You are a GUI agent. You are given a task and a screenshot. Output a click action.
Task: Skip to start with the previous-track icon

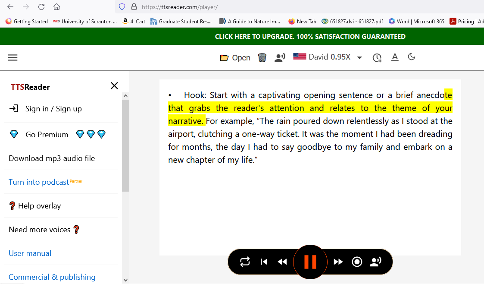point(264,262)
